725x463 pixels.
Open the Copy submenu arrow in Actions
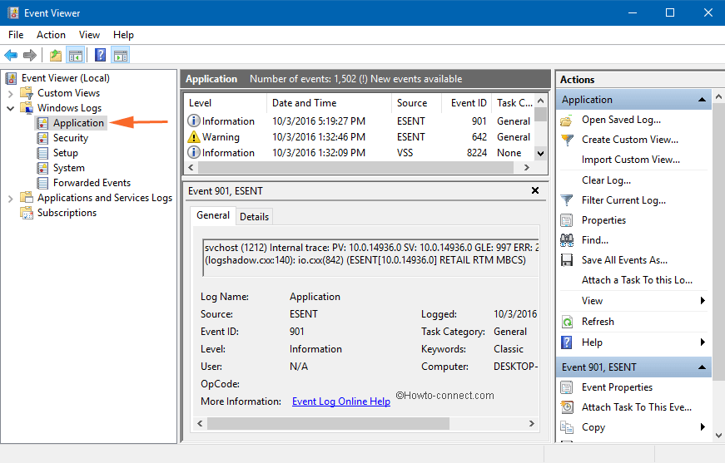703,426
